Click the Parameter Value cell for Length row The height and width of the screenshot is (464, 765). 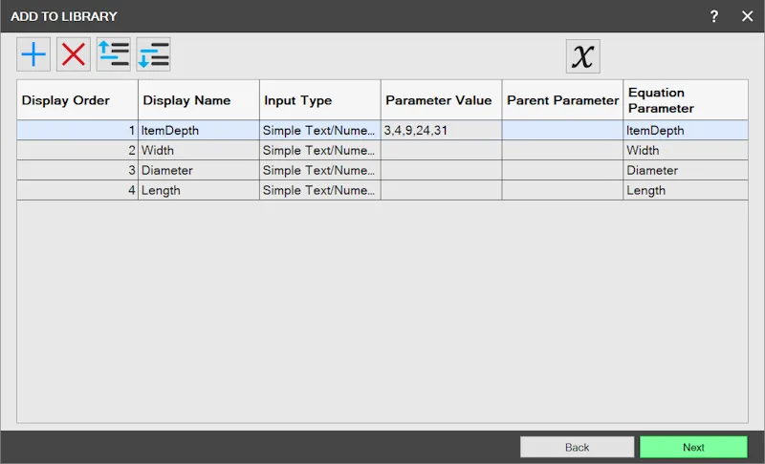[x=442, y=190]
